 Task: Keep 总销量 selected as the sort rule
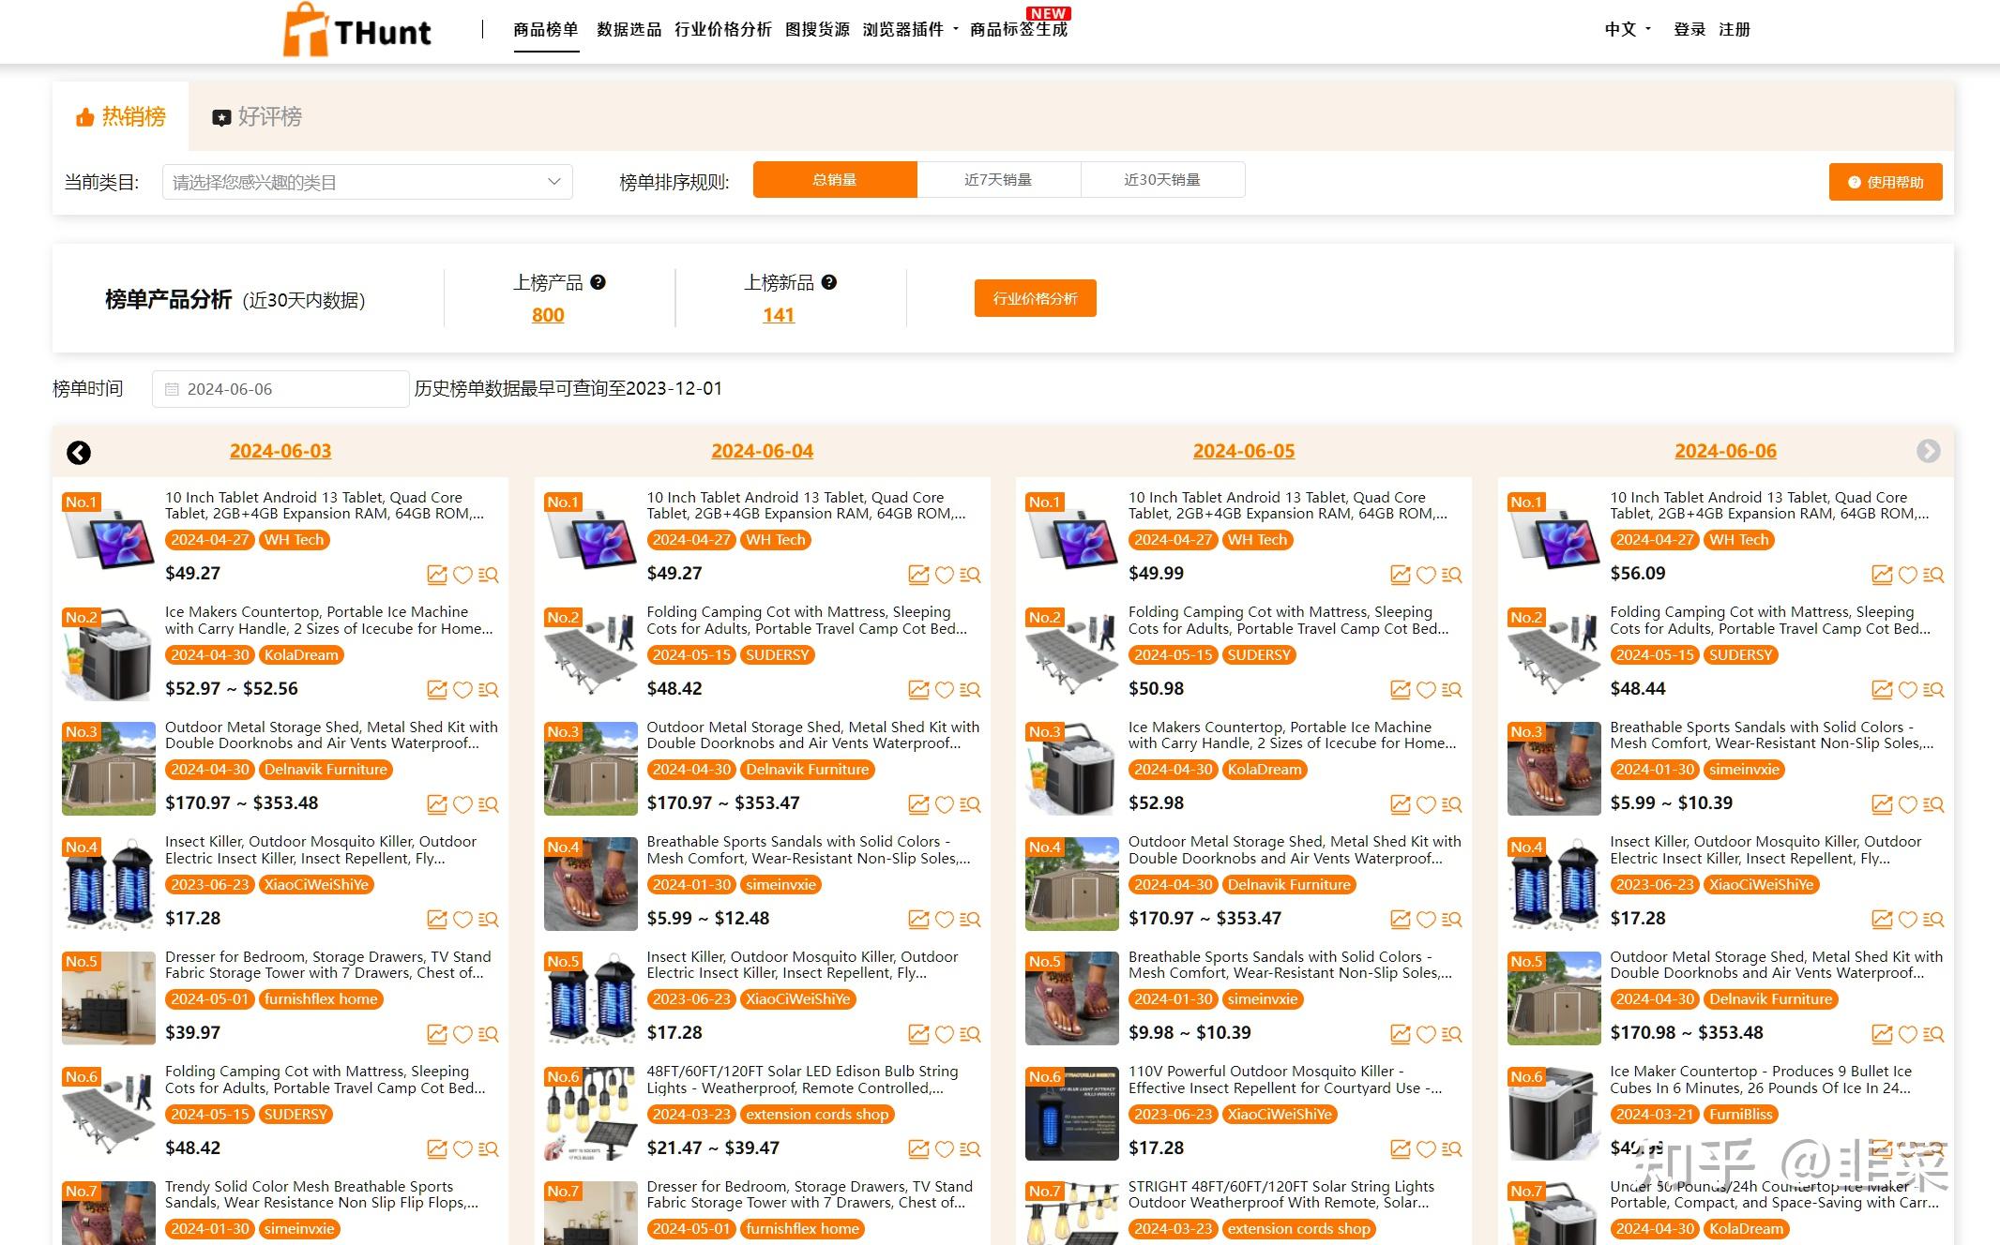834,179
